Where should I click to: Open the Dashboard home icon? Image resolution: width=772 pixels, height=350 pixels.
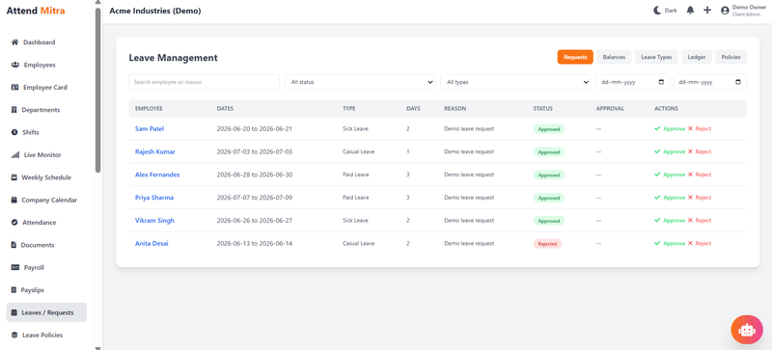(14, 42)
